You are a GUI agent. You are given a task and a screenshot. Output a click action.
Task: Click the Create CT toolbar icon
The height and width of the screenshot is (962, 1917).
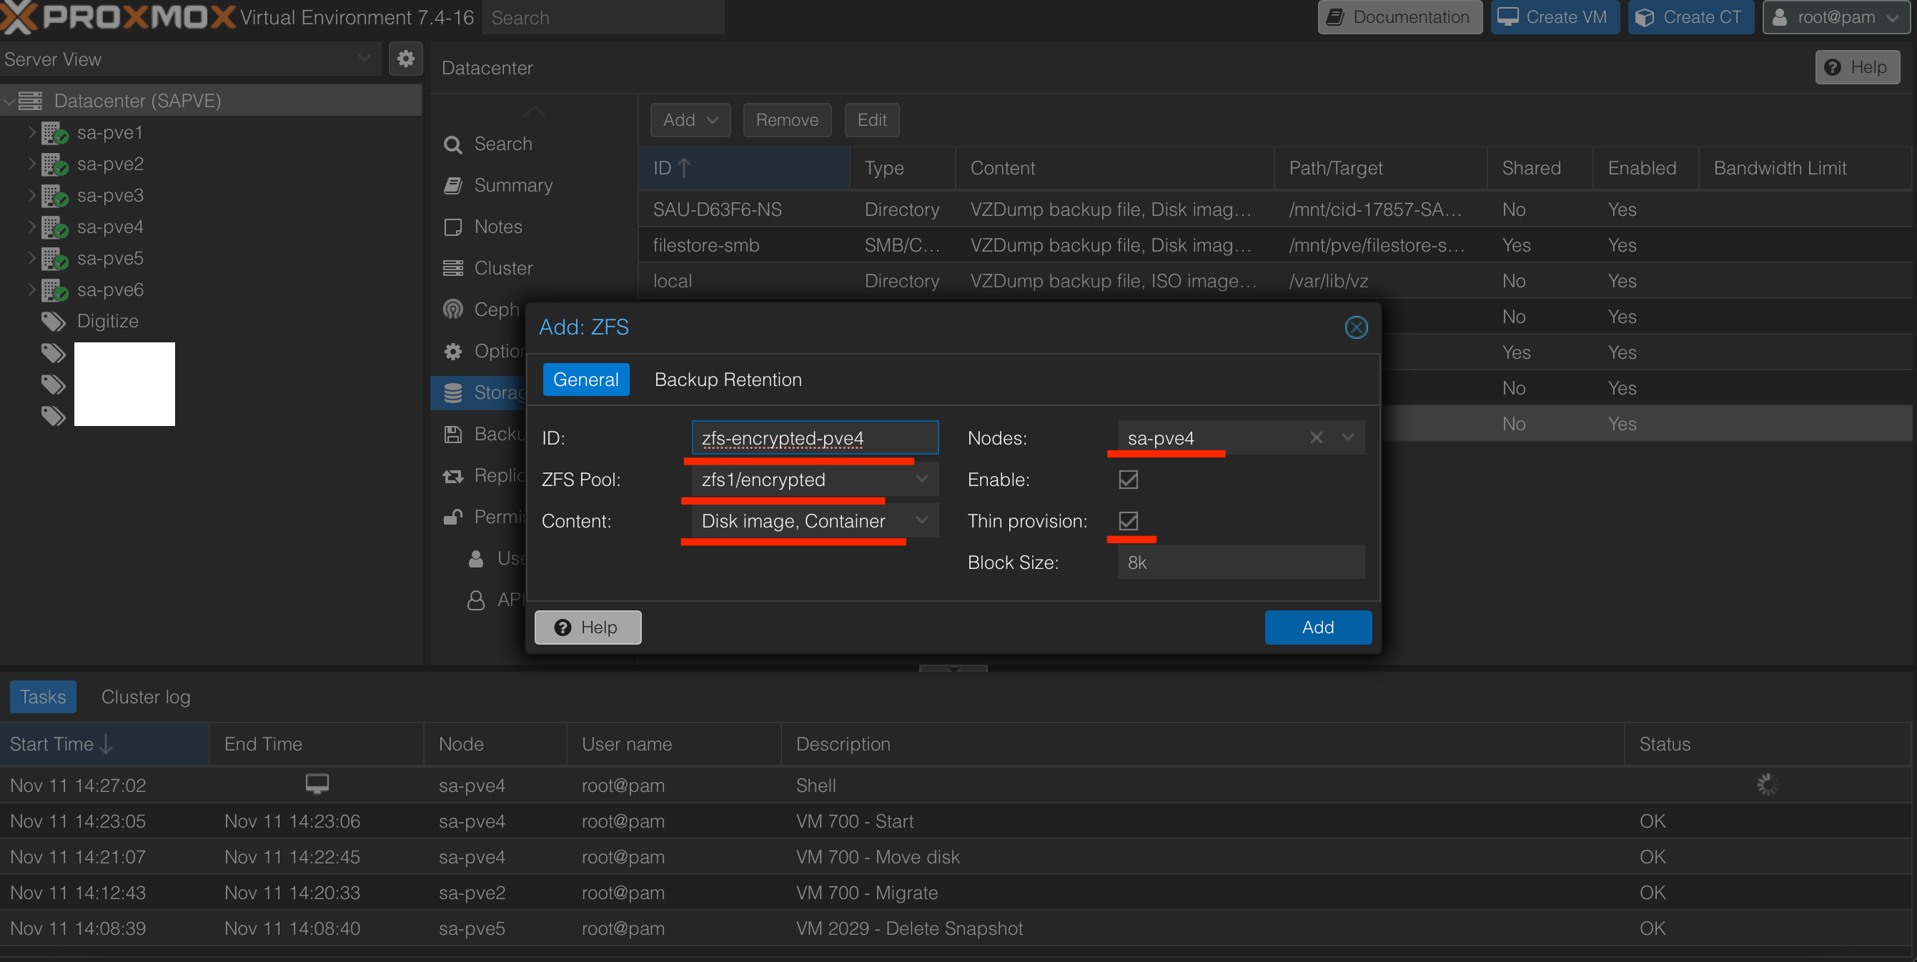pos(1690,17)
